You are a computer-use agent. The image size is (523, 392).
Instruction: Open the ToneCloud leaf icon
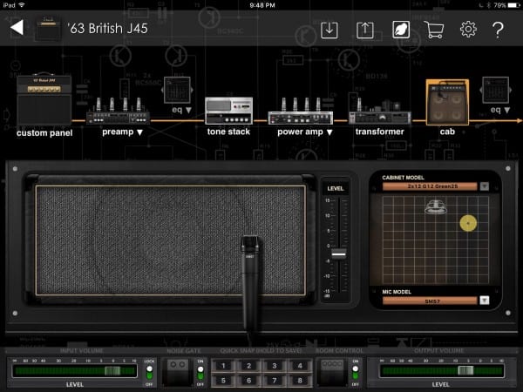(x=401, y=30)
